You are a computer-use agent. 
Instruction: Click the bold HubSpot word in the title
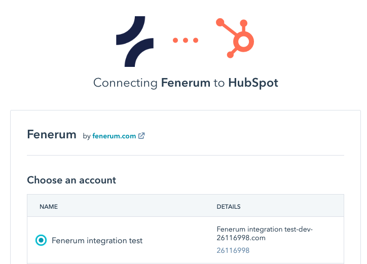253,83
